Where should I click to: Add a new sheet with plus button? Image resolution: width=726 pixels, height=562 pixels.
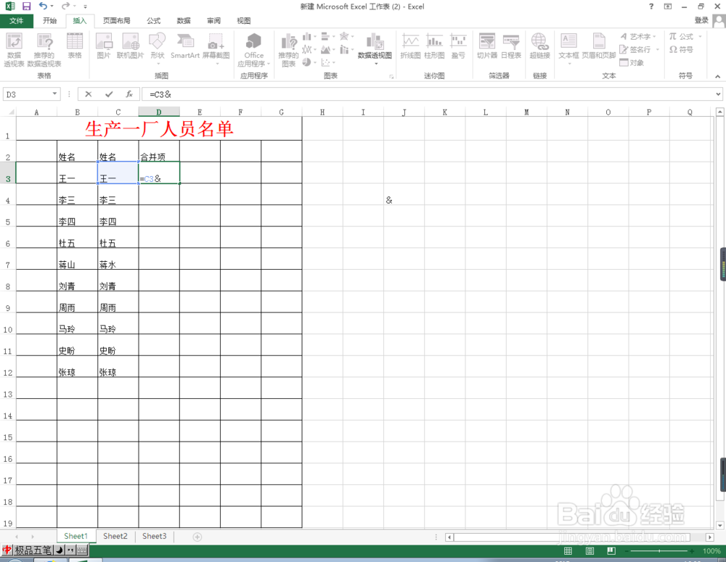[197, 537]
